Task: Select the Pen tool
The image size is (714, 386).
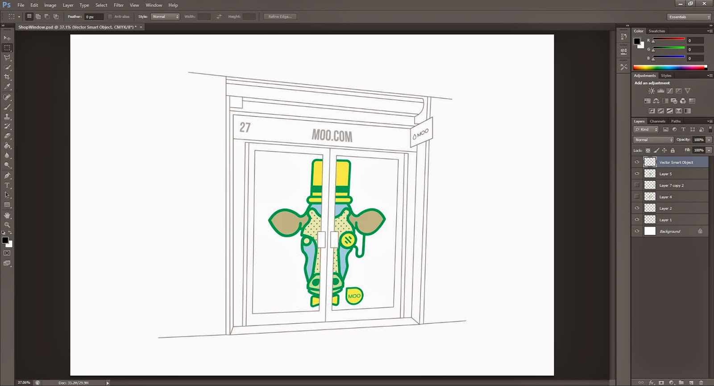Action: pyautogui.click(x=7, y=175)
